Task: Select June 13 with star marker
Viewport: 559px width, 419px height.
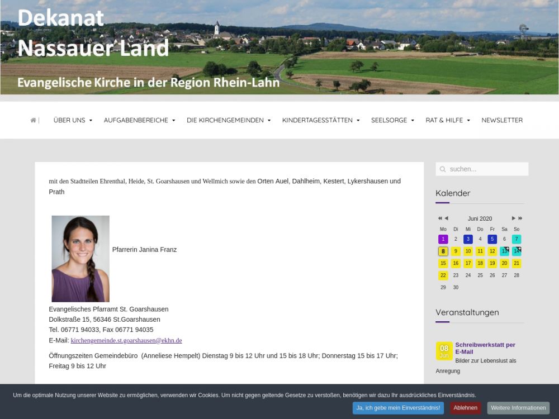Action: [504, 251]
